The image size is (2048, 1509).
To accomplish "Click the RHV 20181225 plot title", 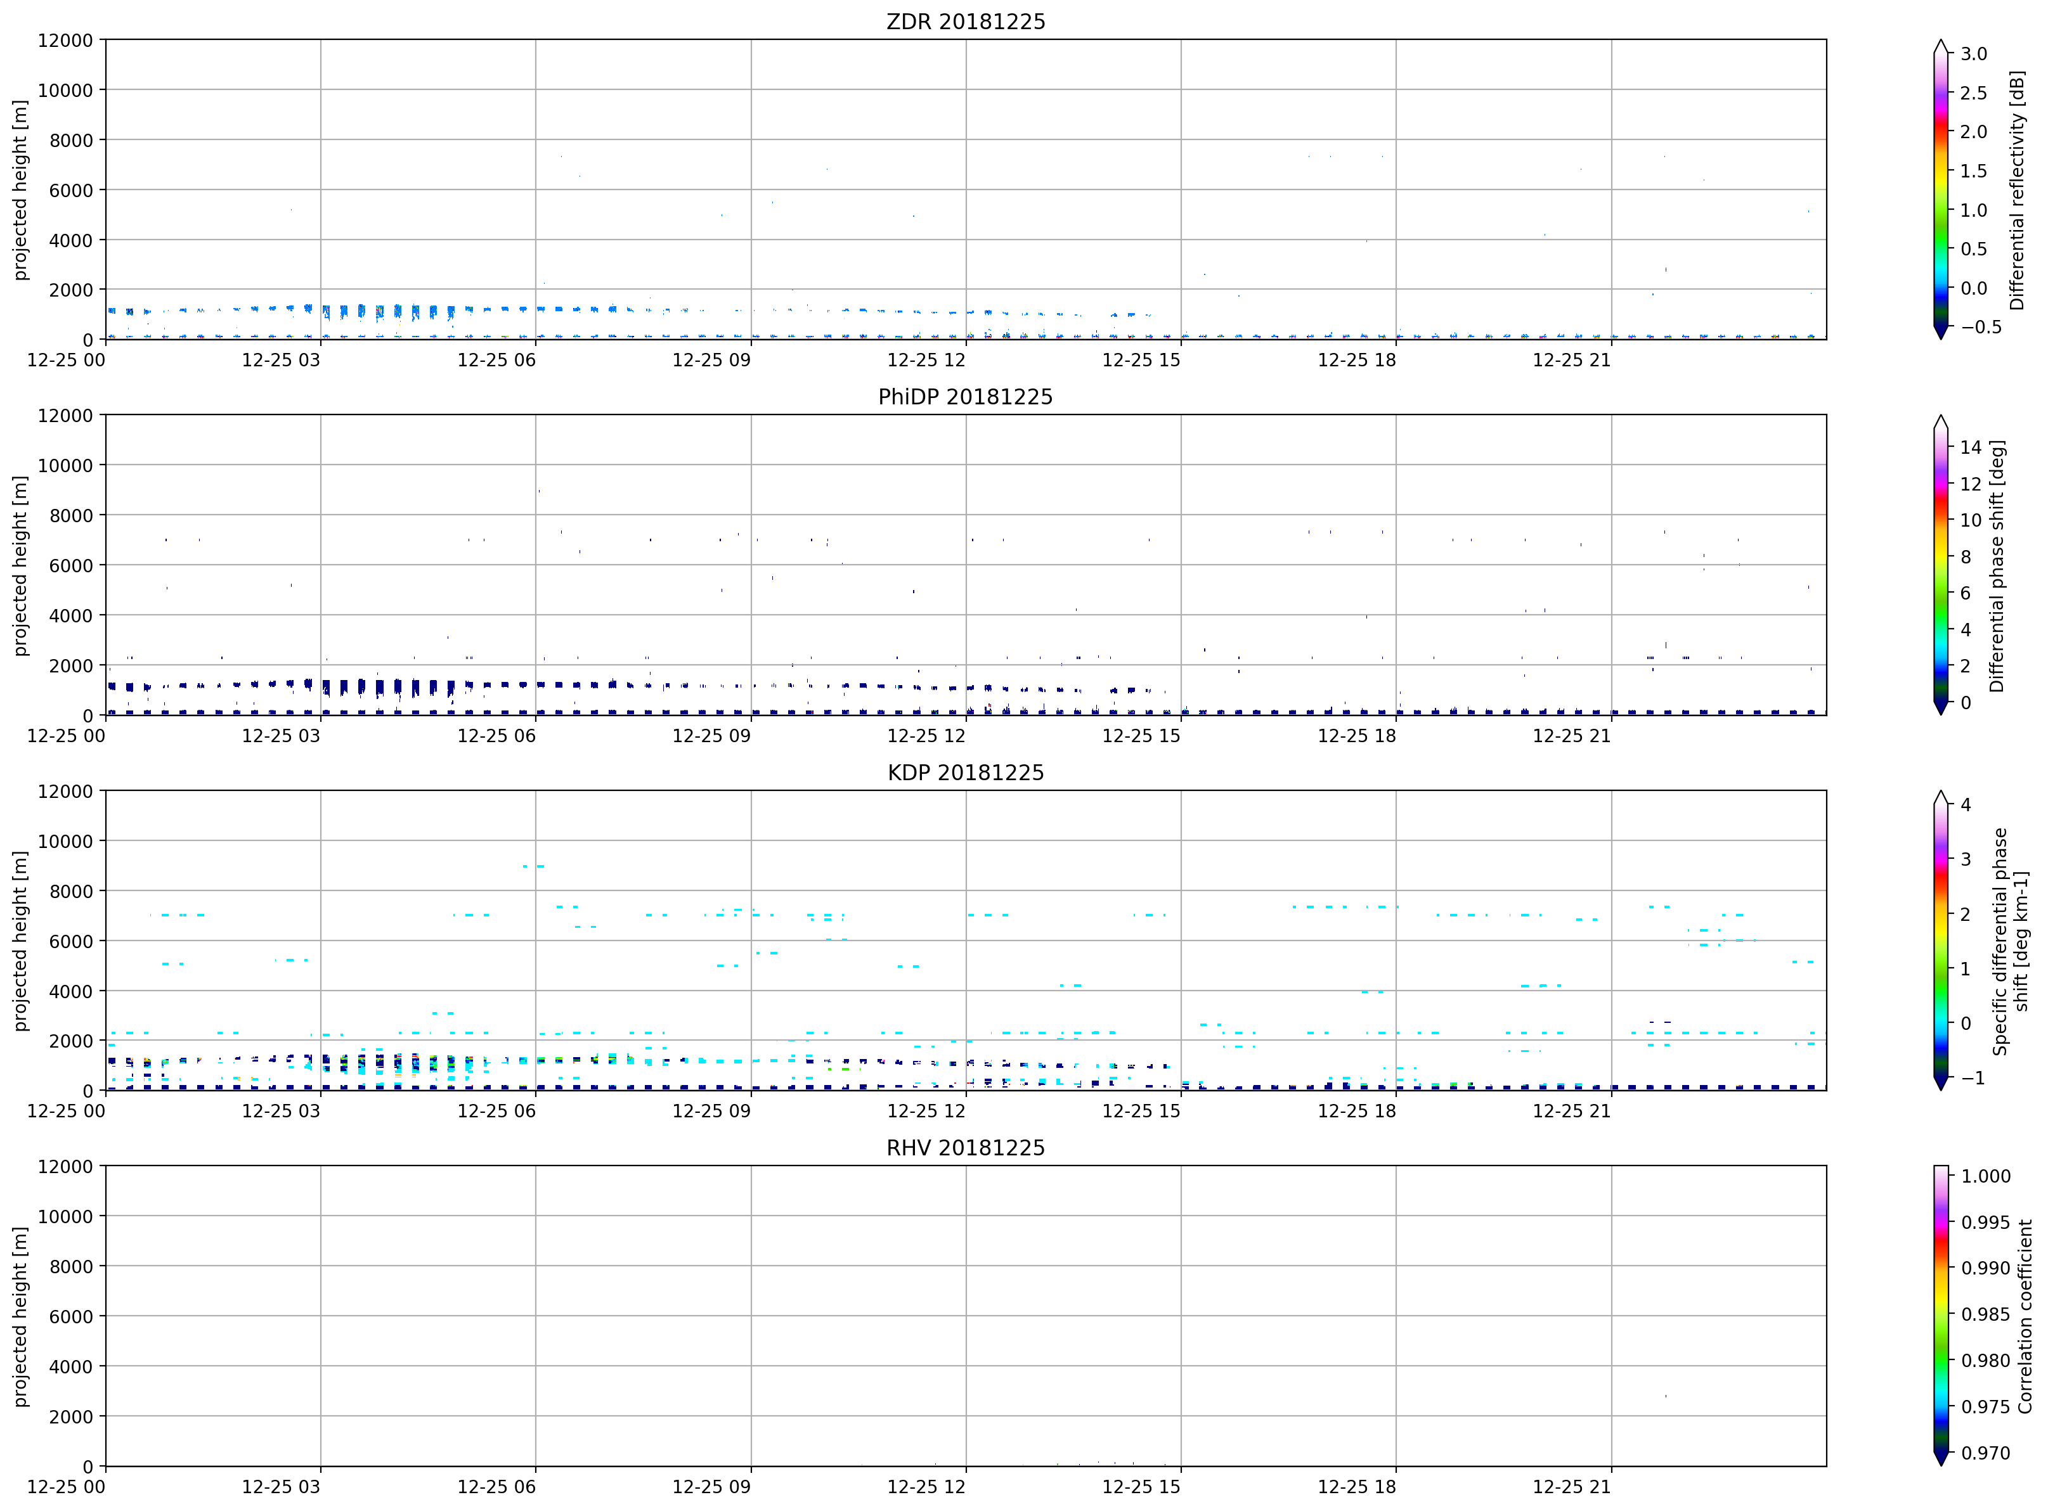I will point(965,1147).
